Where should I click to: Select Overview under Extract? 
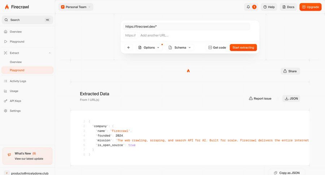pos(16,62)
